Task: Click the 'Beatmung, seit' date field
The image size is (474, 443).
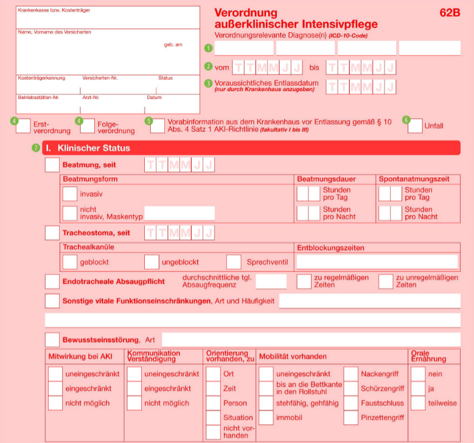Action: 179,165
